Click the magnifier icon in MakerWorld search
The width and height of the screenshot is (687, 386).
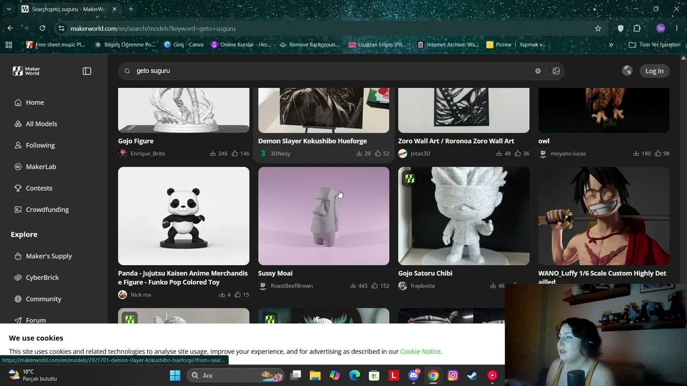click(x=127, y=71)
